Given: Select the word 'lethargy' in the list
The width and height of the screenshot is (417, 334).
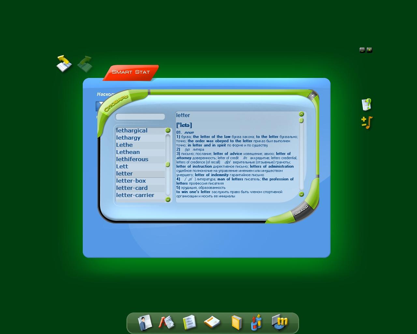Looking at the screenshot, I should [x=128, y=138].
